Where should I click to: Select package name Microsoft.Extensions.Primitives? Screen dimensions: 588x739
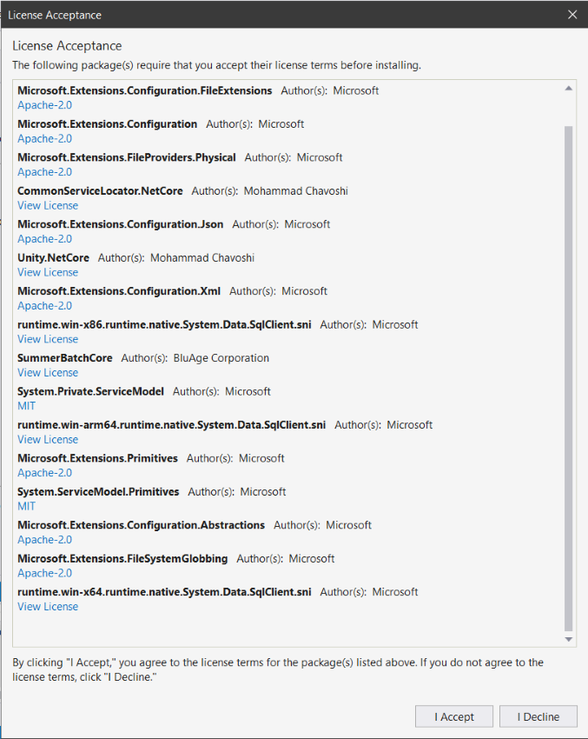pyautogui.click(x=97, y=458)
